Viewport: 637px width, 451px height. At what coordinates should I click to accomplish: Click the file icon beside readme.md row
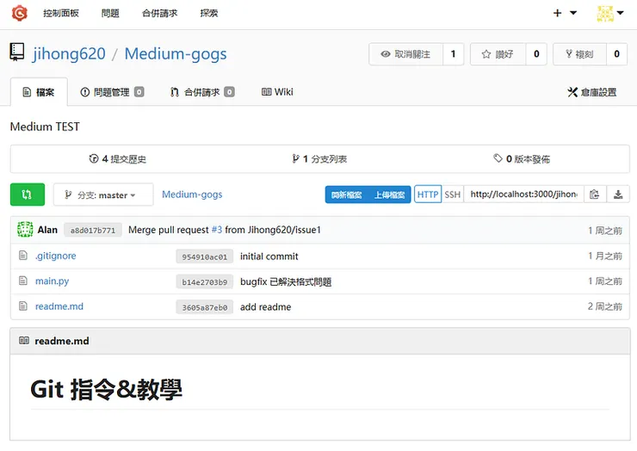tap(23, 306)
